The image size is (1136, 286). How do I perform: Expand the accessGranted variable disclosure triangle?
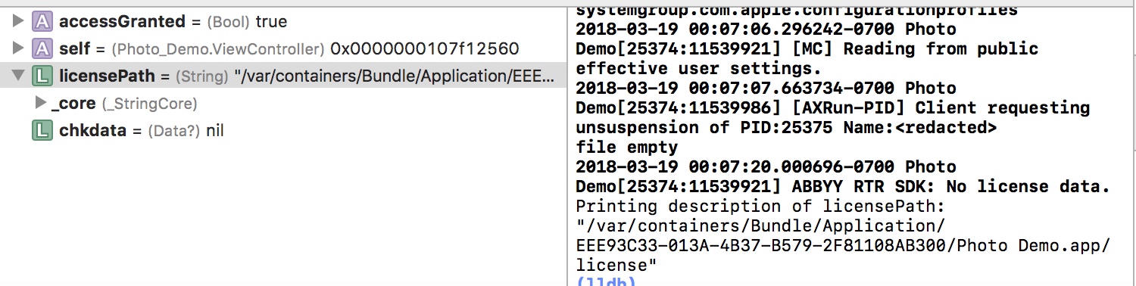point(18,22)
